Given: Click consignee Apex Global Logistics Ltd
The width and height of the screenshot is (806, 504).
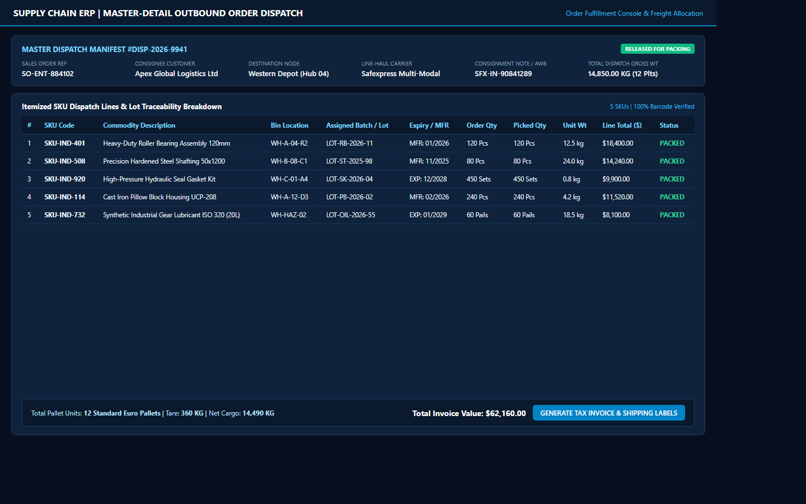Looking at the screenshot, I should click(x=176, y=74).
